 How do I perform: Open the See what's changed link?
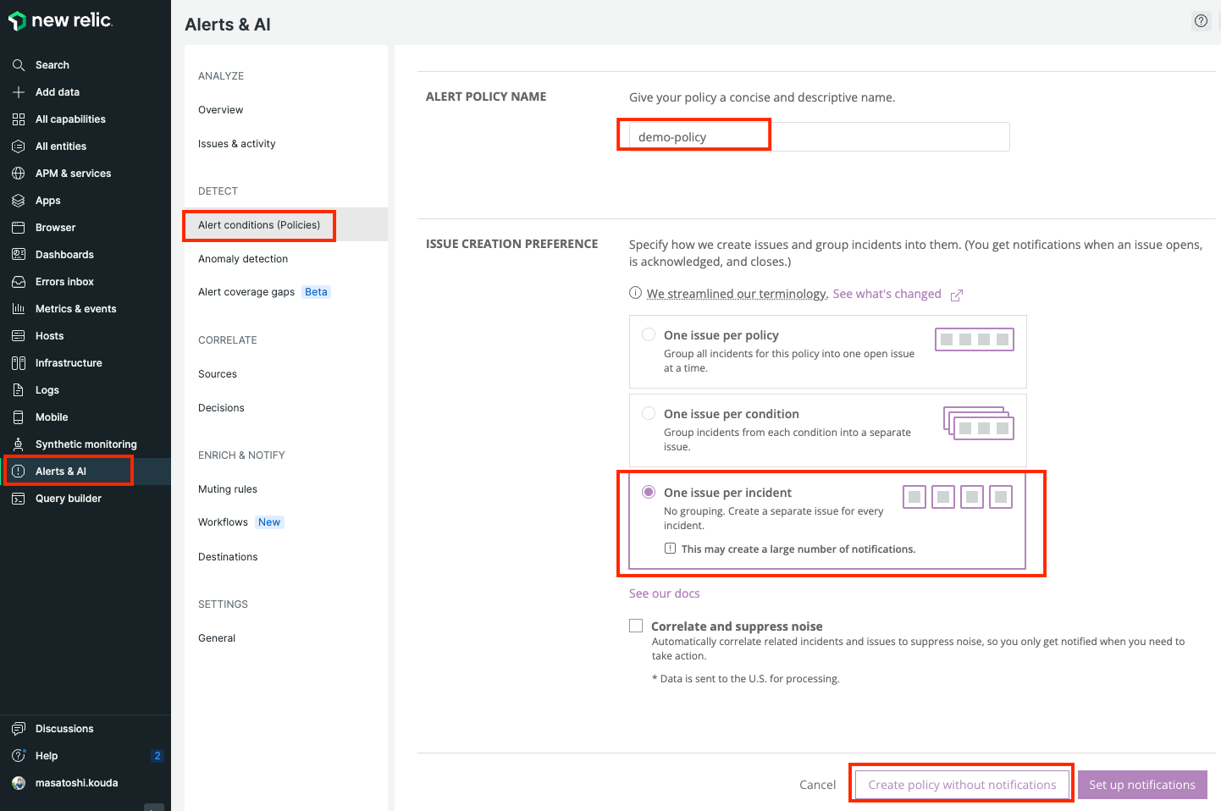coord(887,294)
